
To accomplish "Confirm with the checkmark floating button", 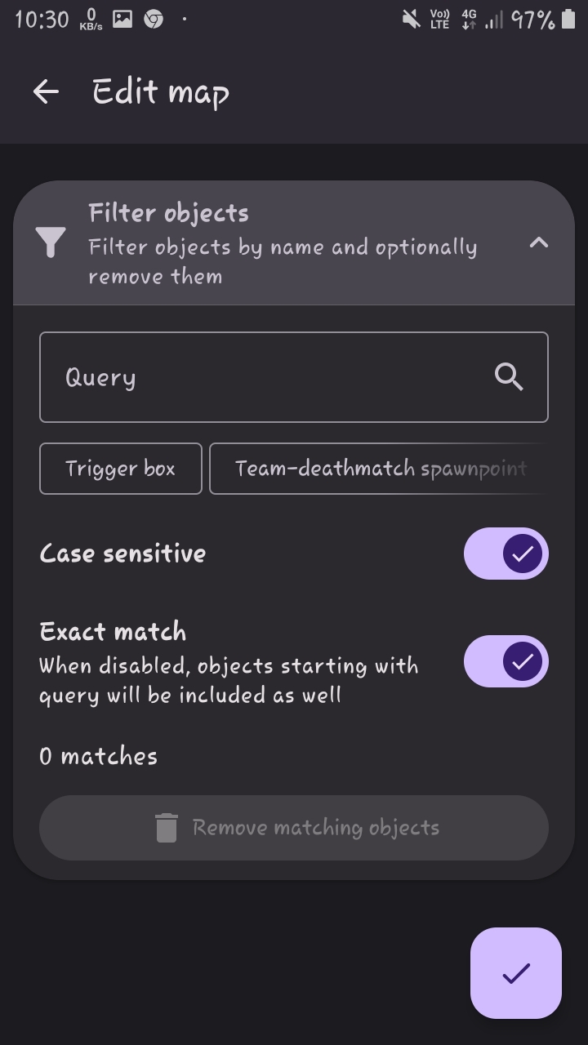I will tap(516, 973).
